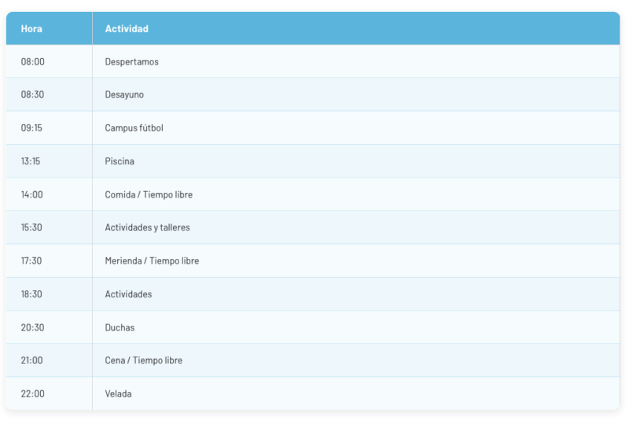The height and width of the screenshot is (421, 629).
Task: Click the Despertamos activity cell
Action: [131, 61]
